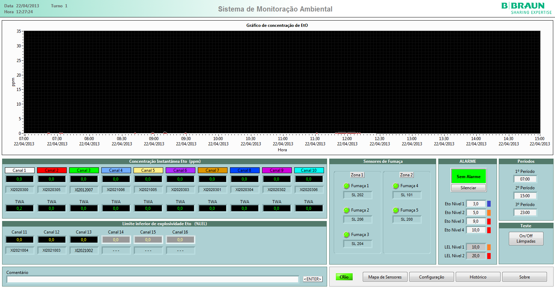Image resolution: width=555 pixels, height=290 pixels.
Task: Open the Histórico screen
Action: click(478, 277)
